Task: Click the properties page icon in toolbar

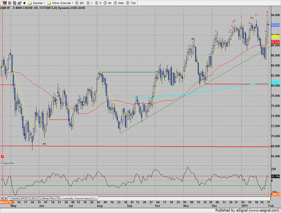Action: (x=20, y=3)
